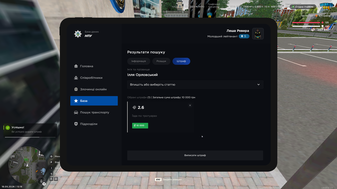Click the car icon beside Пошук транспорту
The width and height of the screenshot is (337, 189).
click(76, 112)
